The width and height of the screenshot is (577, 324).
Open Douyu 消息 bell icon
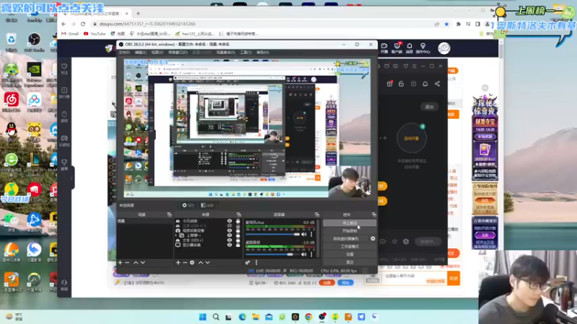[x=409, y=48]
